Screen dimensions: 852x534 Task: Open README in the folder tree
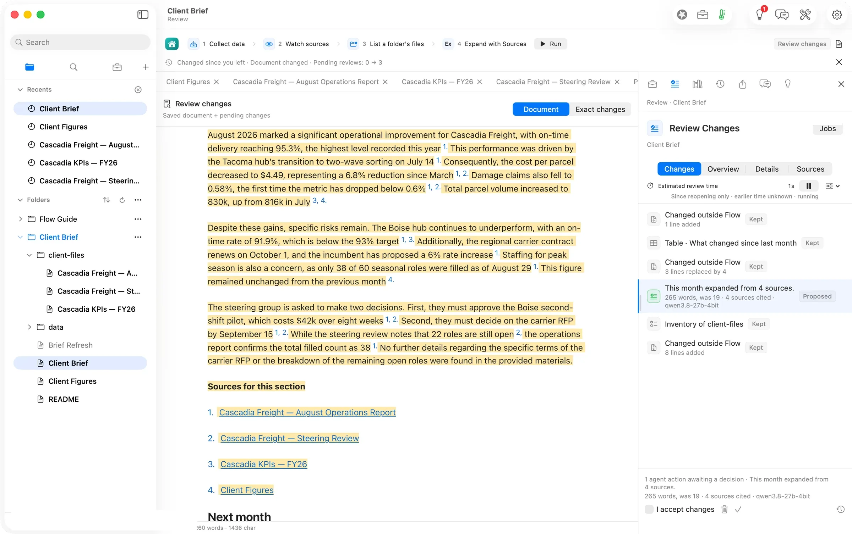pyautogui.click(x=64, y=399)
